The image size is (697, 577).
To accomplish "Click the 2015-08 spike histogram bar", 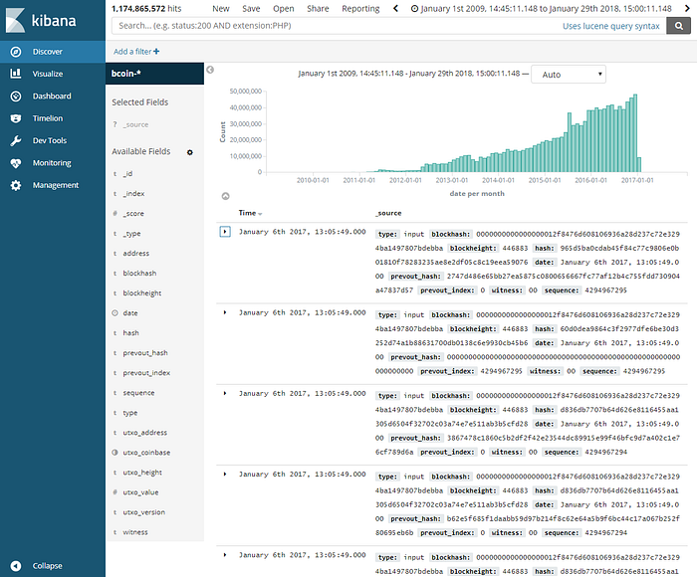I will pos(570,142).
